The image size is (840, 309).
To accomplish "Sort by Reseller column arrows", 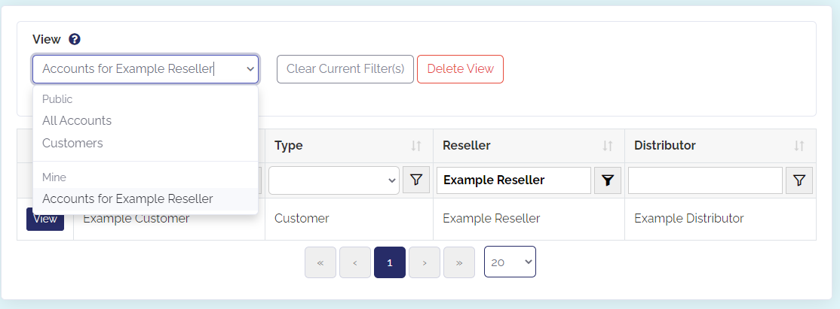I will coord(608,145).
